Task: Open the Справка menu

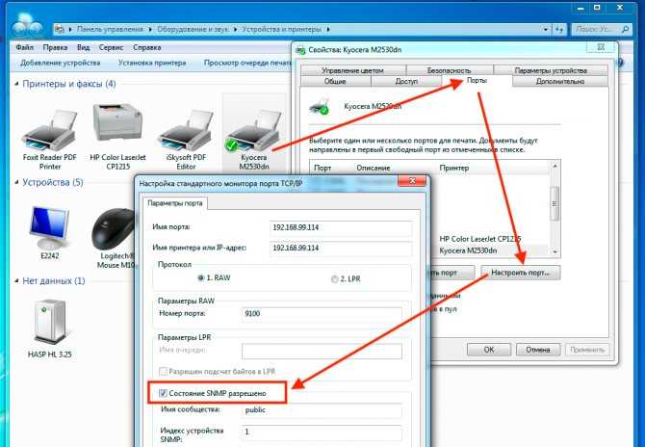Action: point(147,48)
